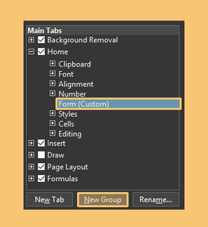Expand the Font group
Screen dimensions: 208x227
coord(52,73)
